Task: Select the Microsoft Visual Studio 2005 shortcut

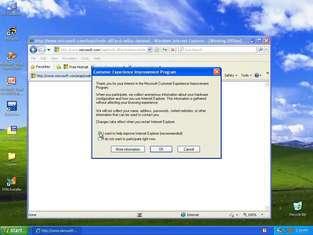Action: tap(12, 61)
